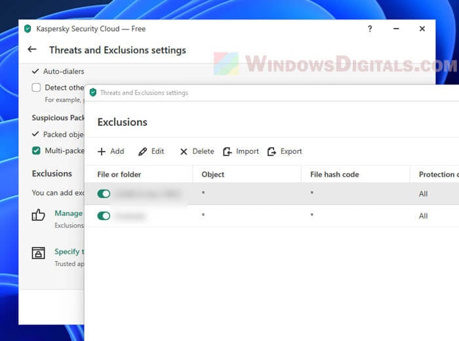Click the Kaspersky shield icon in main title bar

tap(28, 29)
